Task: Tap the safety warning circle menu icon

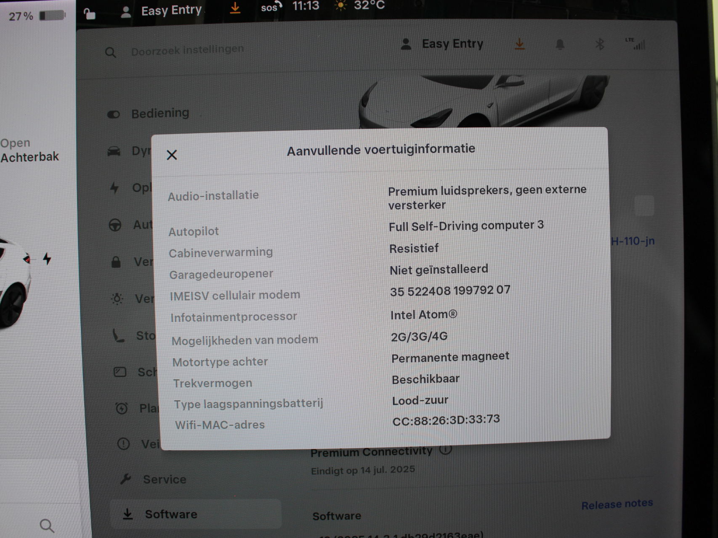Action: pos(123,444)
